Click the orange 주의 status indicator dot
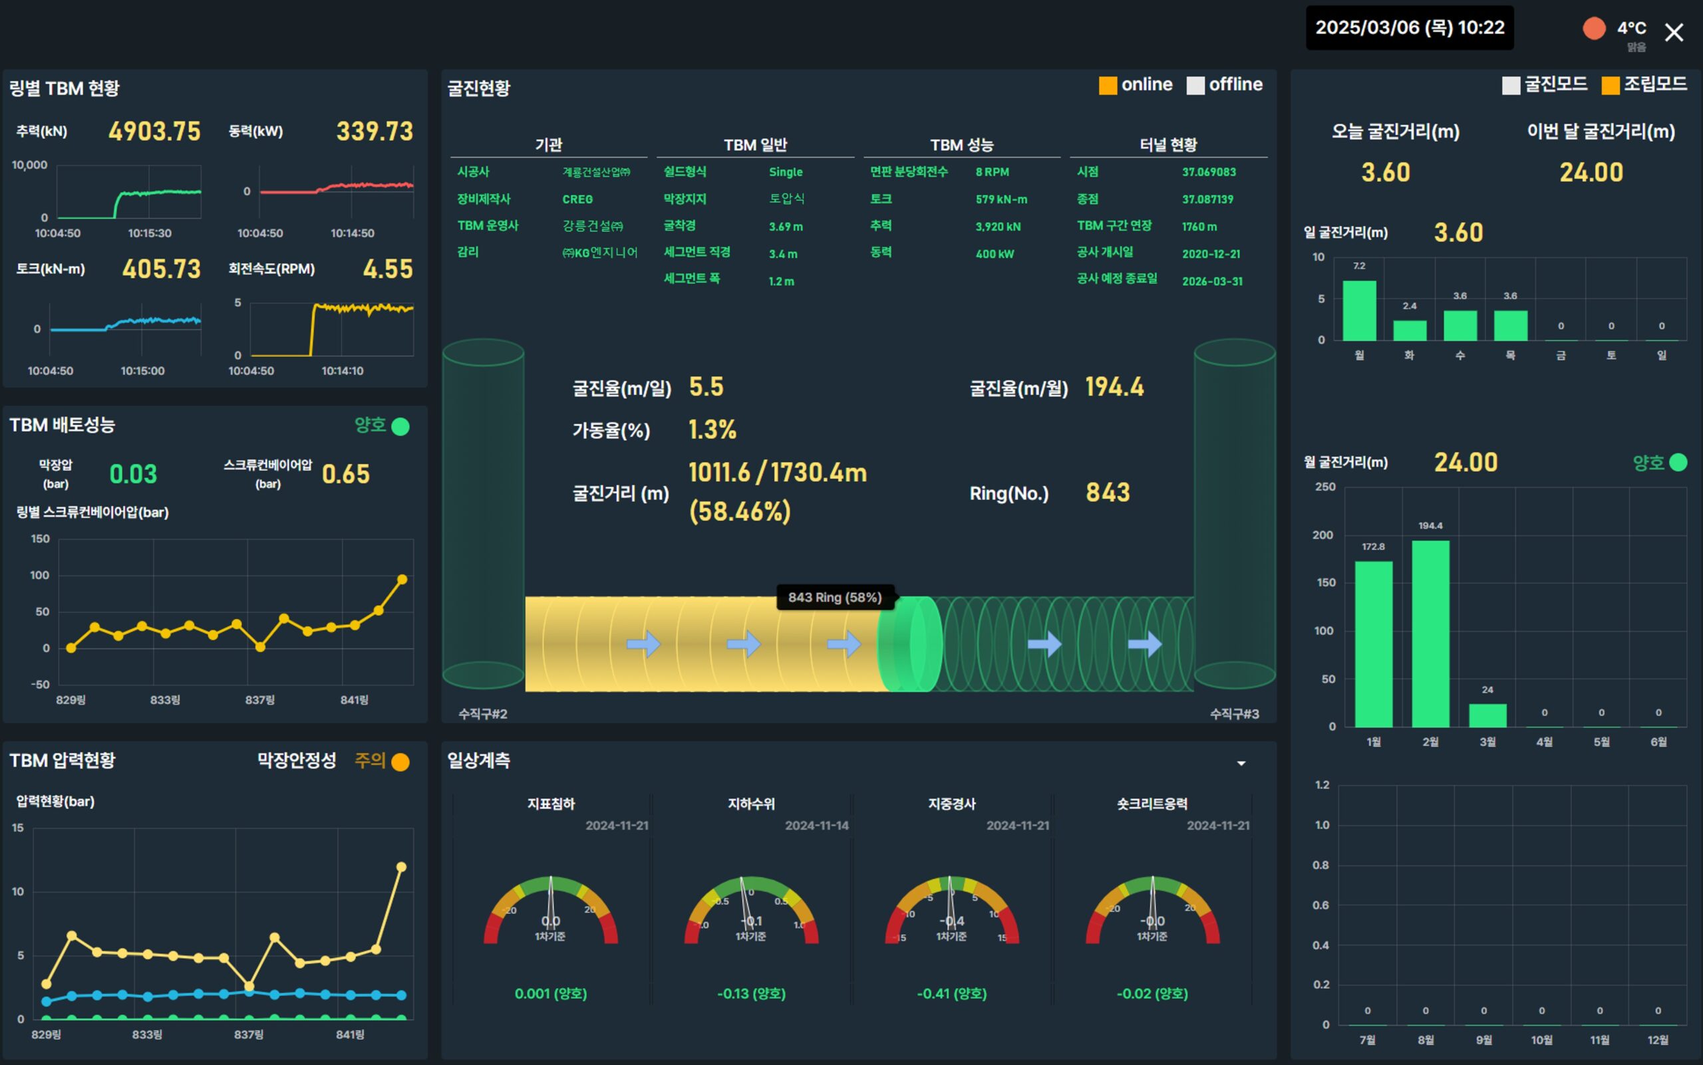This screenshot has width=1703, height=1065. [x=400, y=762]
